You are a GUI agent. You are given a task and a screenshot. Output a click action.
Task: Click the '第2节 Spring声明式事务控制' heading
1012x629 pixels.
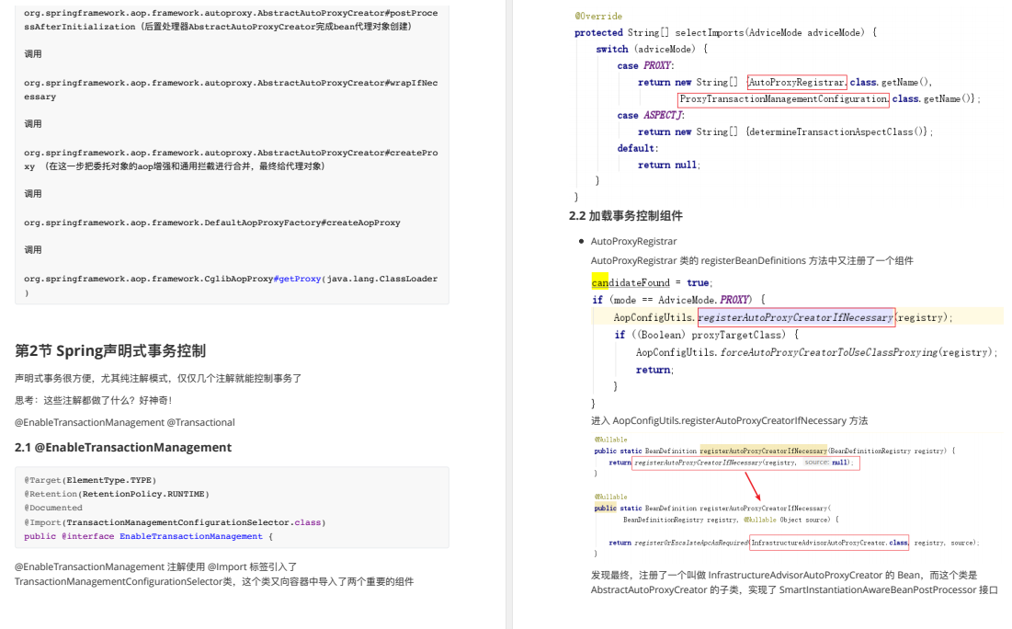point(110,350)
